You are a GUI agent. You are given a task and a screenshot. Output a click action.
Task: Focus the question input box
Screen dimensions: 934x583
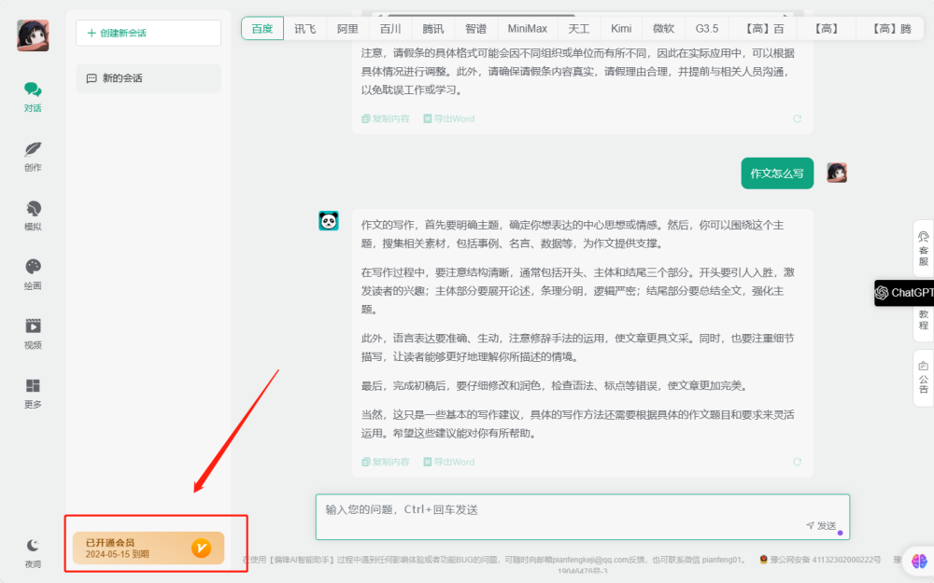[x=582, y=517]
